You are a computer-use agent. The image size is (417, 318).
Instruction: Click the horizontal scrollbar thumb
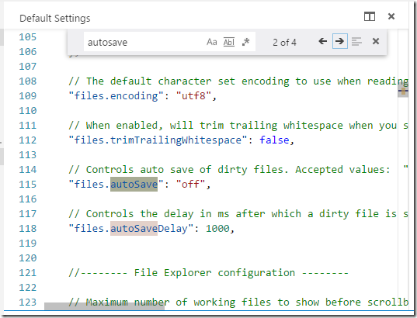tap(104, 306)
